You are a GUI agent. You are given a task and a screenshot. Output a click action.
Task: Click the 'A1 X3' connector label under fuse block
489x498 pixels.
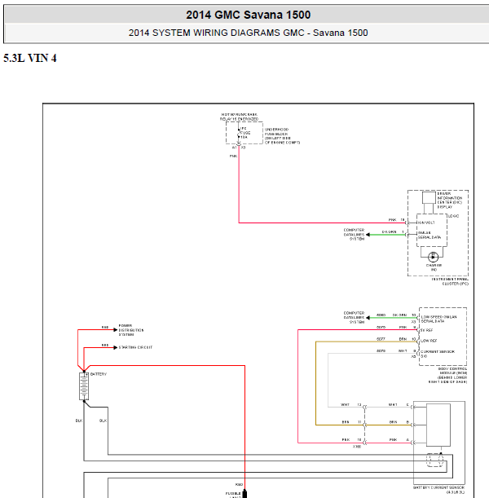click(239, 148)
